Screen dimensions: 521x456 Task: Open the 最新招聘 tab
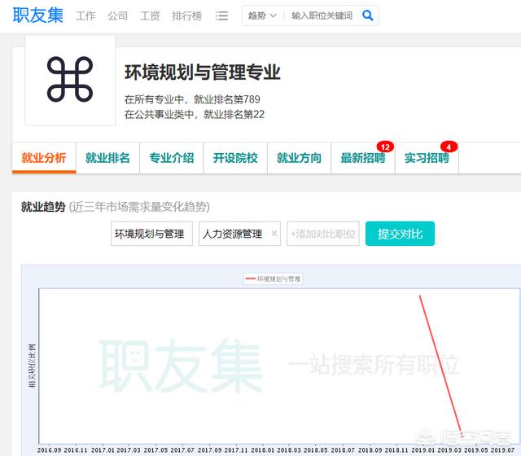363,158
